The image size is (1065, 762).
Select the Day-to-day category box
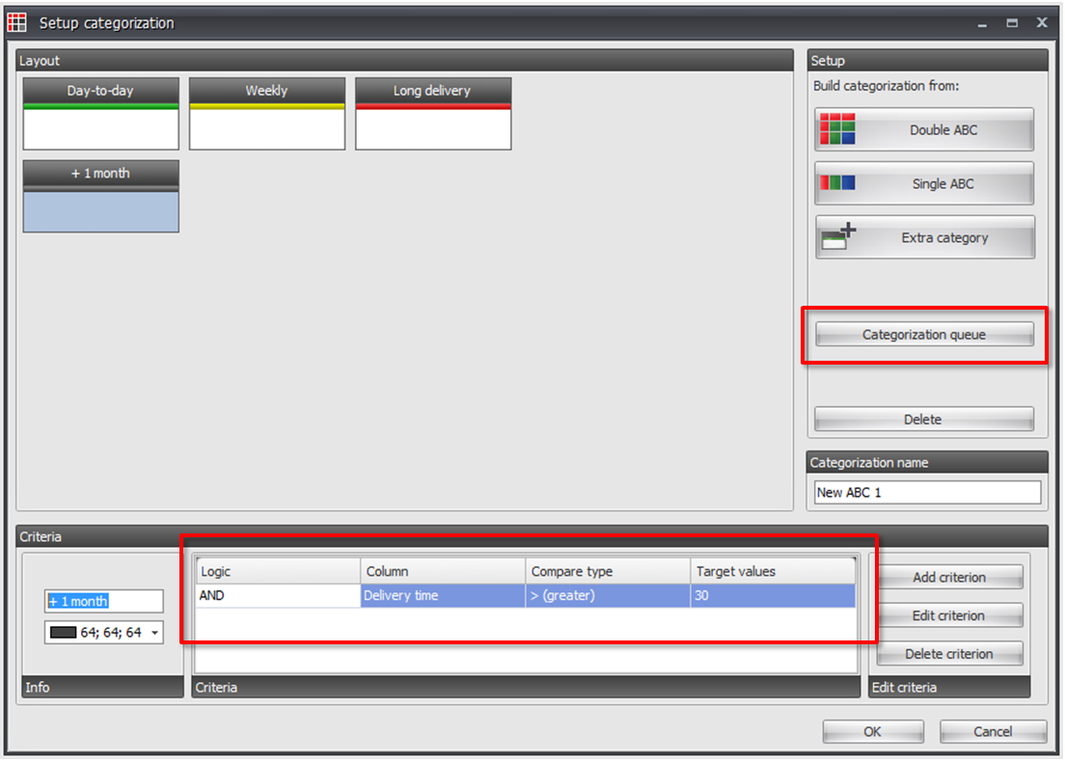[x=100, y=114]
